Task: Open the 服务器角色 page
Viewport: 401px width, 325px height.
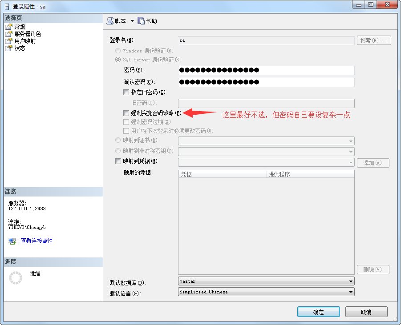Action: point(28,34)
